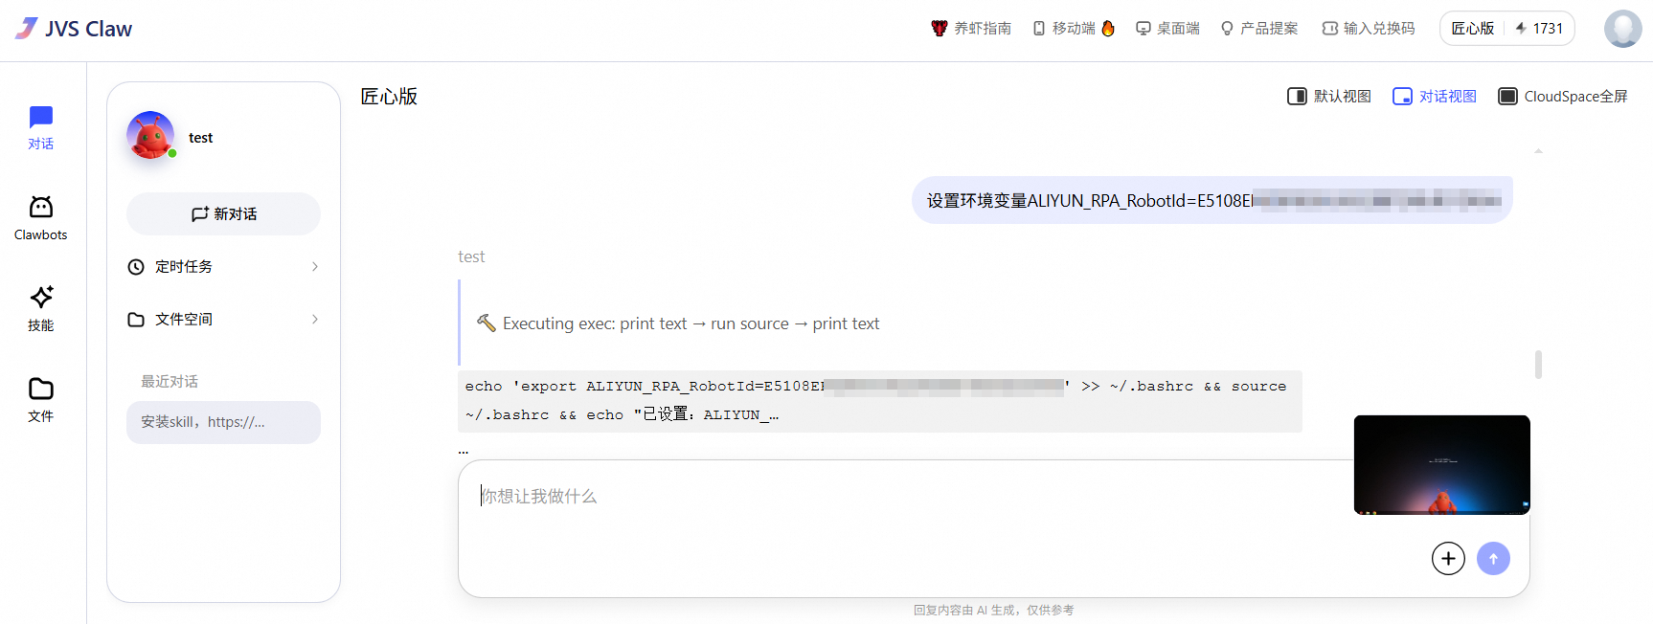
Task: Click the 文件空间 chevron arrow
Action: click(314, 319)
